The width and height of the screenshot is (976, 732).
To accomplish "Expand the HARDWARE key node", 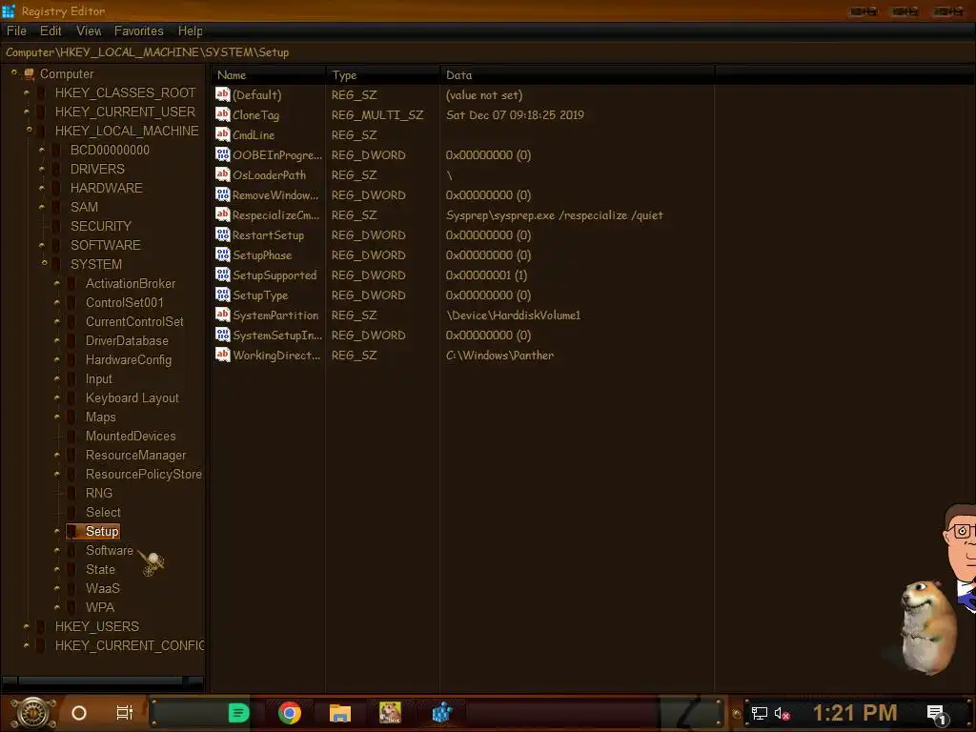I will [42, 188].
